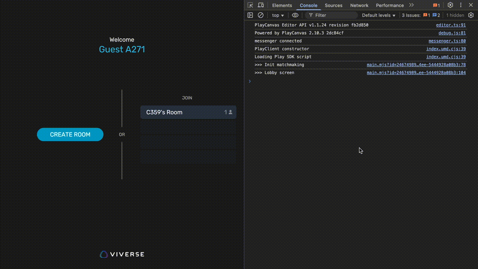
Task: Open the DevTools three-dot customize menu
Action: click(x=461, y=5)
